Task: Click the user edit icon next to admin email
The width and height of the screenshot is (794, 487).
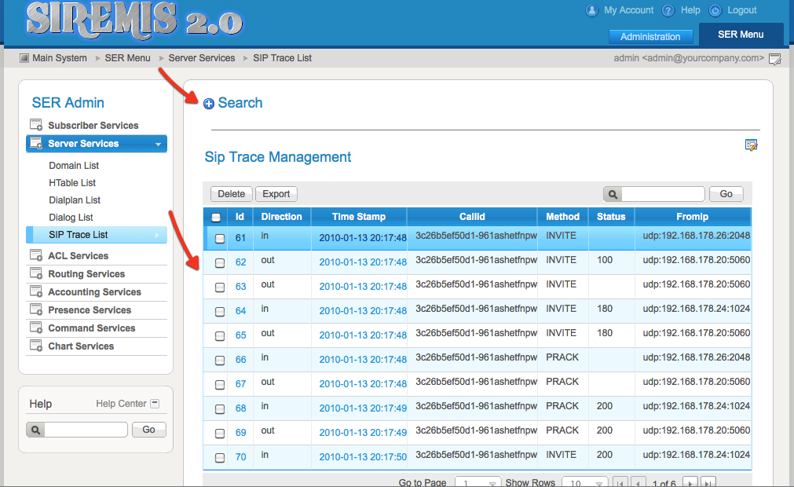Action: (774, 59)
